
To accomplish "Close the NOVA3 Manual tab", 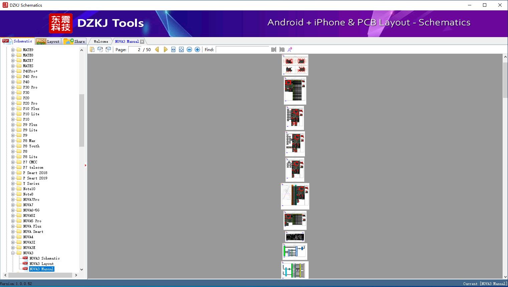I will (142, 41).
